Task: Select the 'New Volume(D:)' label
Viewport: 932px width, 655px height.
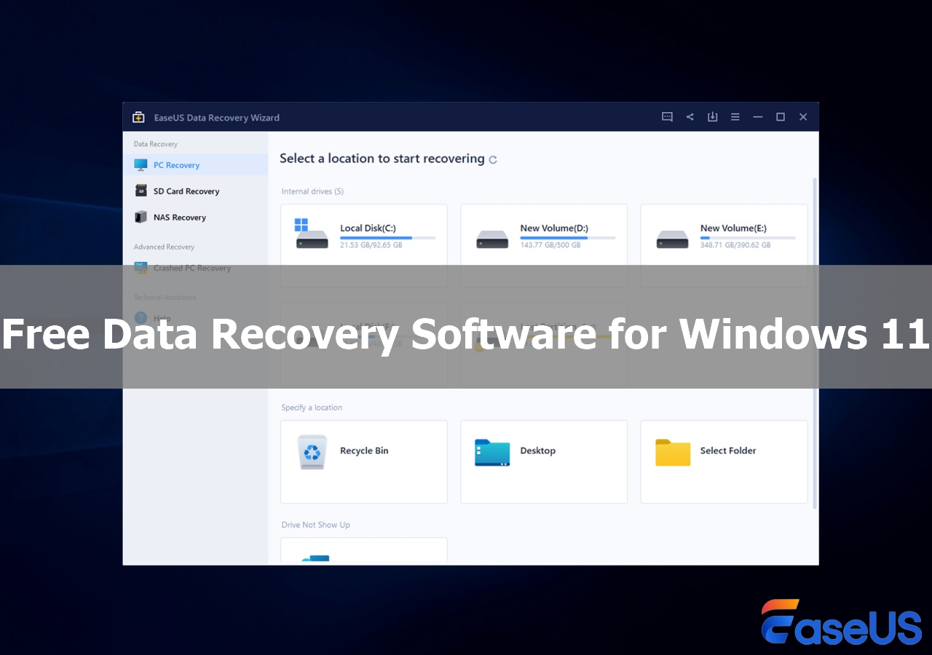Action: pyautogui.click(x=554, y=229)
